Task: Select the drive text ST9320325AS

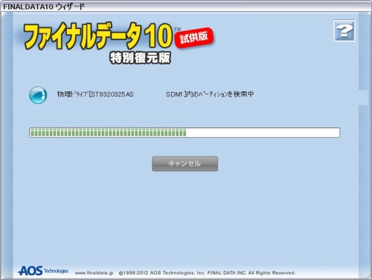Action: pos(112,95)
